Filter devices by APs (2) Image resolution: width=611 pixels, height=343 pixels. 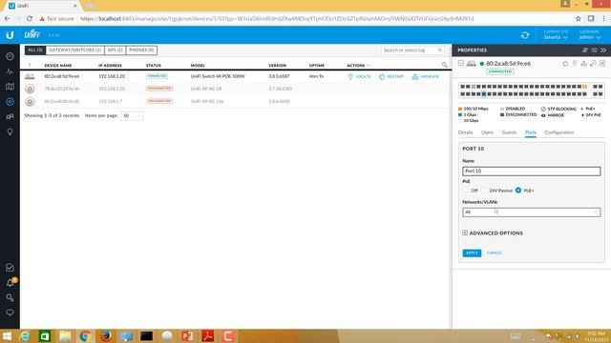click(115, 50)
